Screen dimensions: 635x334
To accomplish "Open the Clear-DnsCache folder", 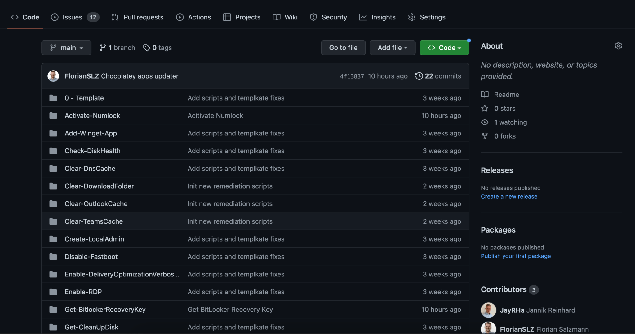I will coord(90,168).
